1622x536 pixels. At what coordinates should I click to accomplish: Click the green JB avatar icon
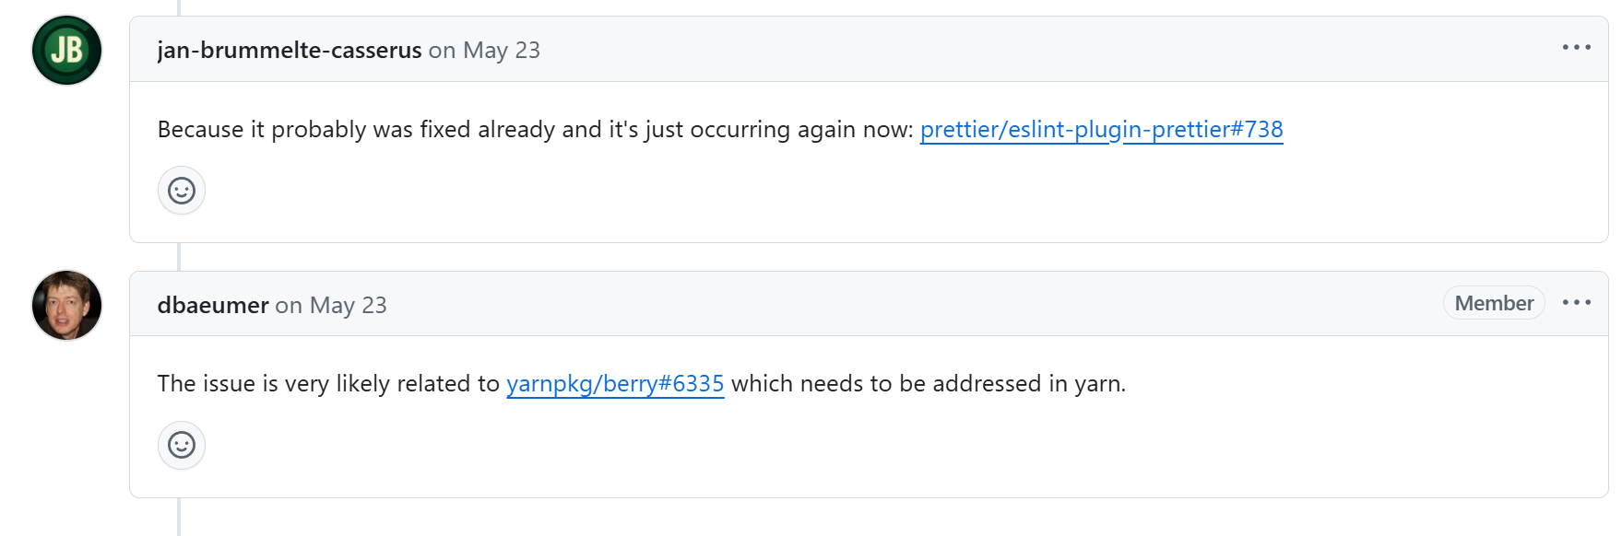click(x=66, y=51)
